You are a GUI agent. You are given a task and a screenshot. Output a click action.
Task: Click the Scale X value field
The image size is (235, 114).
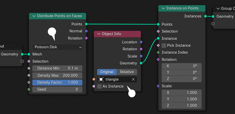pos(182,93)
